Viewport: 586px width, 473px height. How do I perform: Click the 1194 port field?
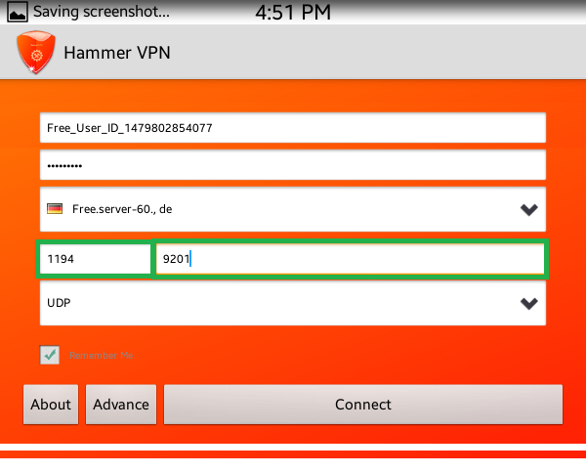tap(95, 259)
